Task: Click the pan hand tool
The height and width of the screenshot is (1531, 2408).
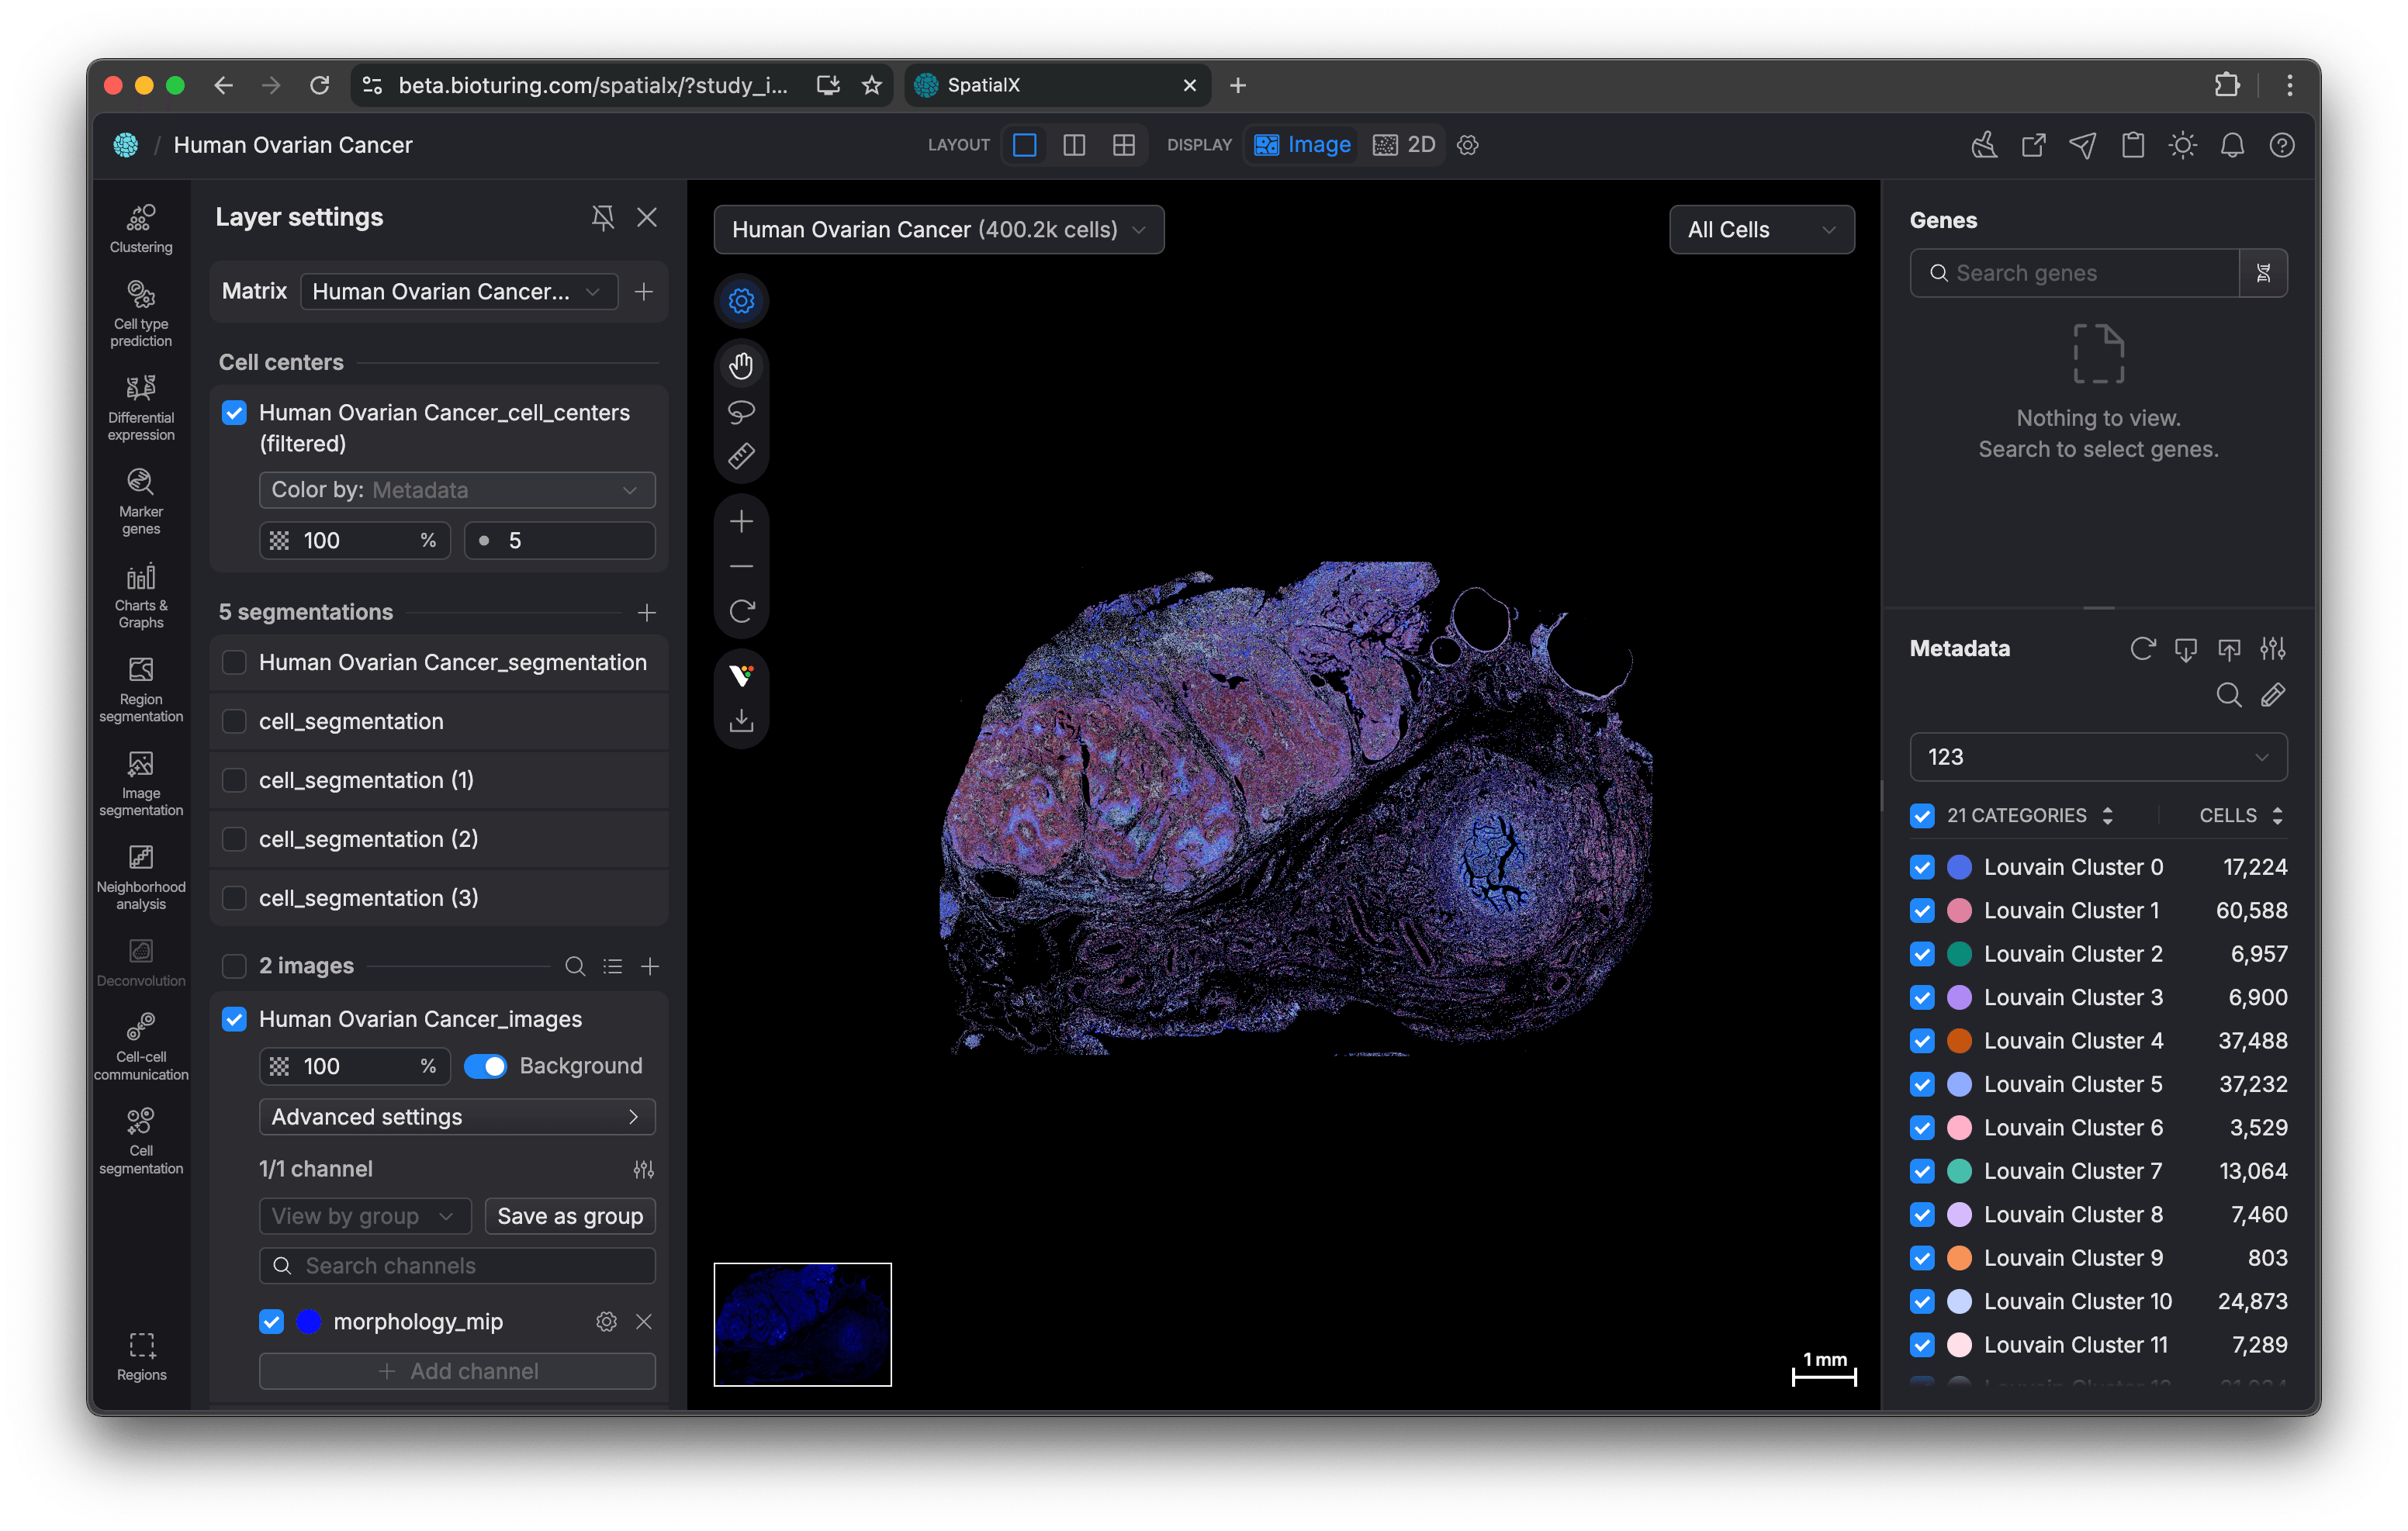Action: pyautogui.click(x=741, y=366)
